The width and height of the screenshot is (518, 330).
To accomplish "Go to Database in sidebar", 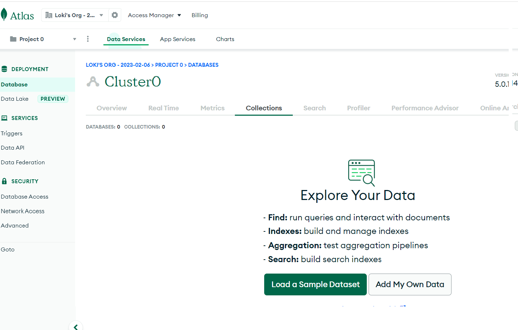I will (x=38, y=85).
